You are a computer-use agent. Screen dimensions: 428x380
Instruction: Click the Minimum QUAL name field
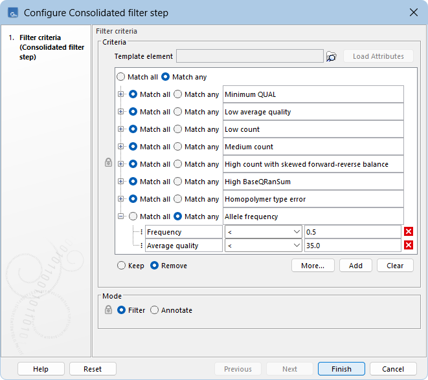(x=313, y=94)
